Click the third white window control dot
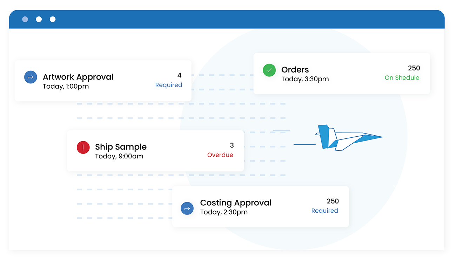 53,19
